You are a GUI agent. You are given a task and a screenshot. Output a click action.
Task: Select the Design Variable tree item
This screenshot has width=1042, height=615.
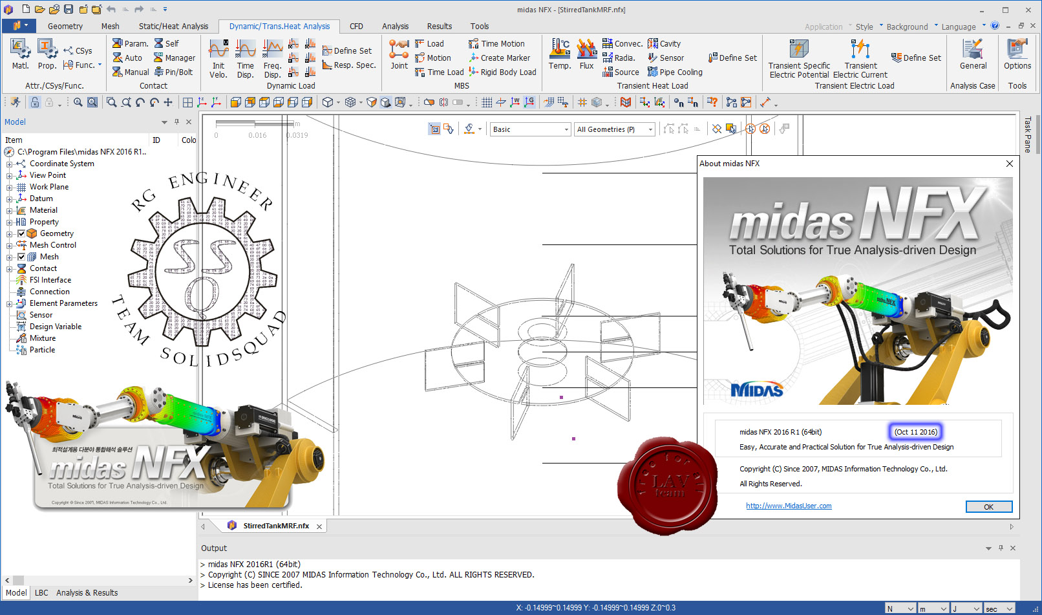coord(56,327)
